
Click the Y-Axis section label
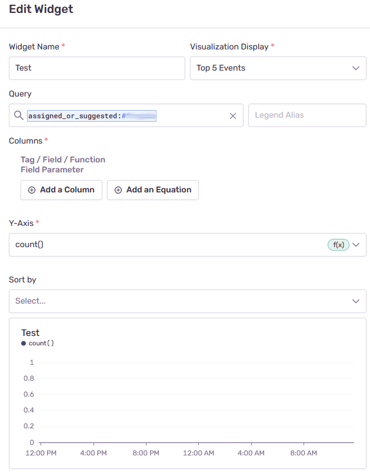tap(22, 223)
